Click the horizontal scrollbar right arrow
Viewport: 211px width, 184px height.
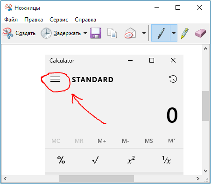click(198, 178)
